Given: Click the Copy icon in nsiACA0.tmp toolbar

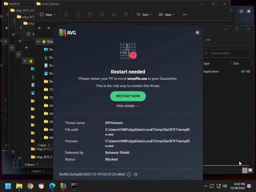Looking at the screenshot, I should coord(78,15).
